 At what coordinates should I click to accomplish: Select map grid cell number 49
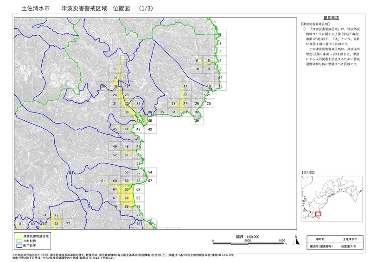(115, 146)
